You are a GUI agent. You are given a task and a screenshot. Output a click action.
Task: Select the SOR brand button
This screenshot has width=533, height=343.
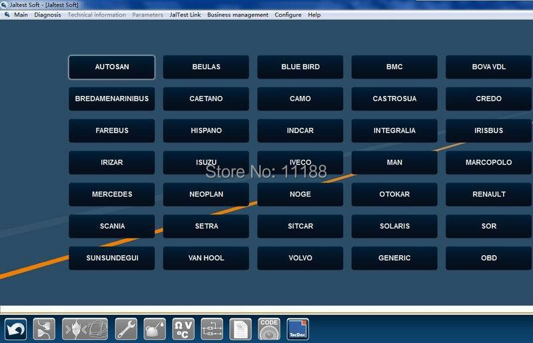coord(489,226)
